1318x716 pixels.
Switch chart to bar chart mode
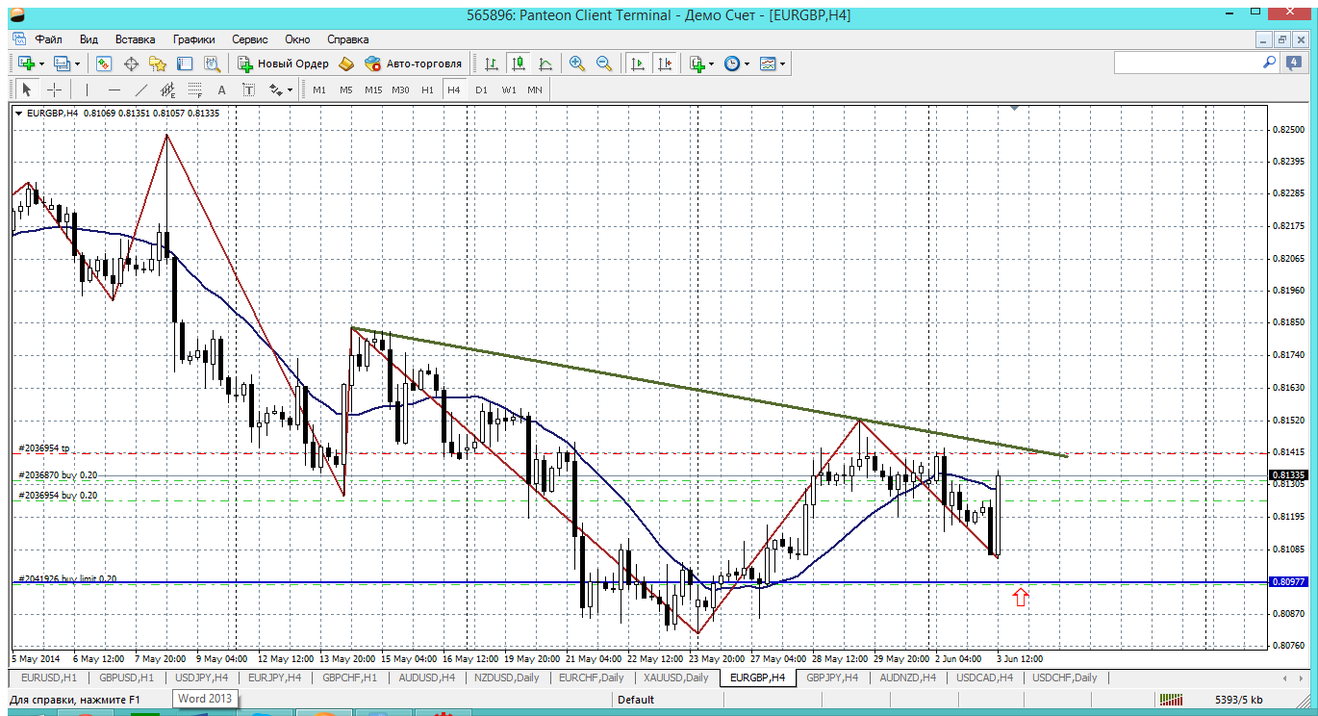(492, 64)
